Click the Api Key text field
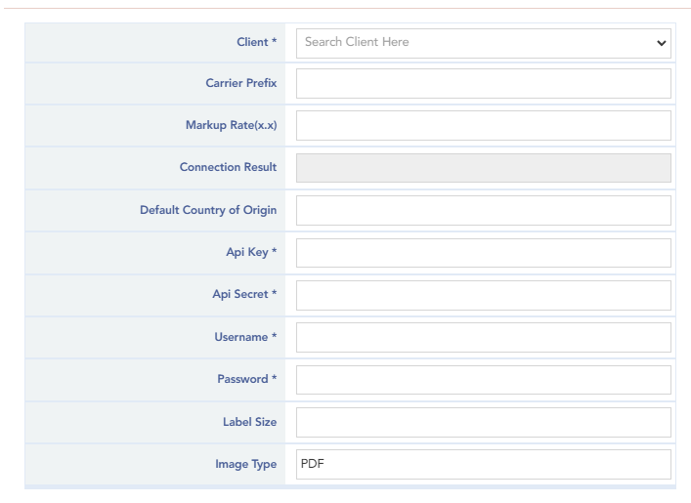Image resolution: width=691 pixels, height=503 pixels. pos(483,253)
